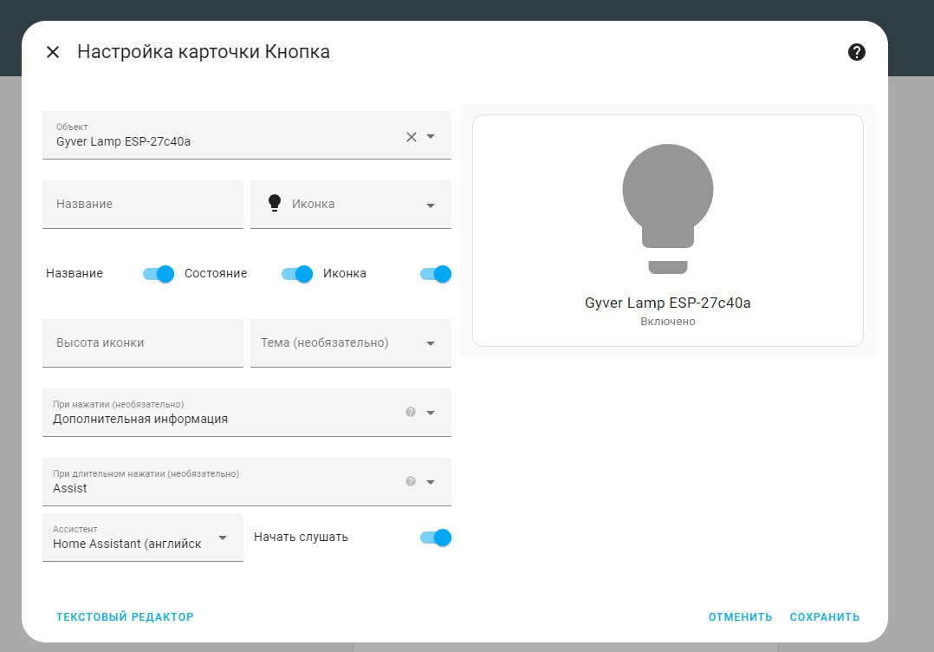
Task: Click the СОХРАНИТЬ button
Action: (824, 616)
